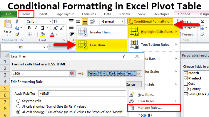The image size is (209, 117).
Task: Open the Font Color dropdown arrow
Action: pos(56,34)
